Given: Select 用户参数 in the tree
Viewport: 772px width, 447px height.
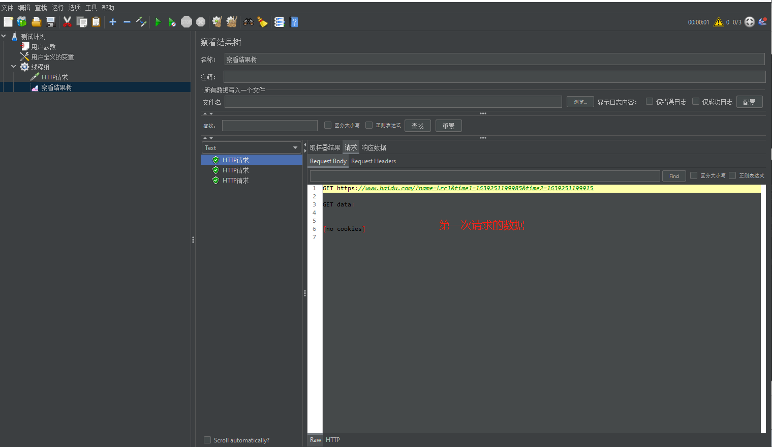Looking at the screenshot, I should coord(43,47).
